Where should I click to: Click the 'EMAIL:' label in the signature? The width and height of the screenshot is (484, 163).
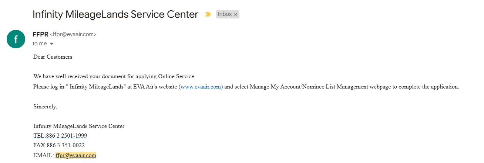coord(44,155)
